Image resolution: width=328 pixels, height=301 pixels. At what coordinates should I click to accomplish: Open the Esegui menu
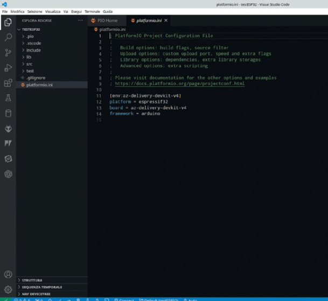coord(76,11)
